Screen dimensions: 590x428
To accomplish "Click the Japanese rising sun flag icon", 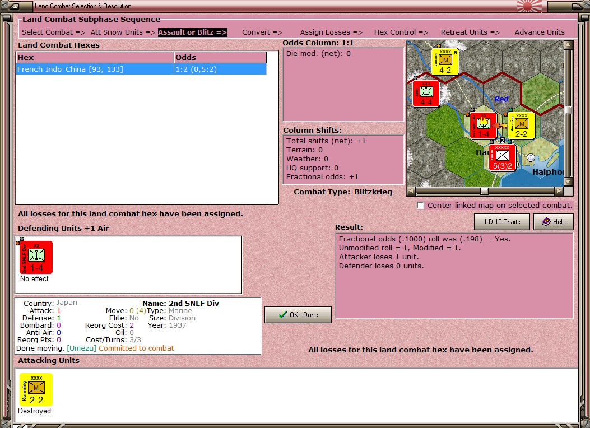I will (x=529, y=6).
